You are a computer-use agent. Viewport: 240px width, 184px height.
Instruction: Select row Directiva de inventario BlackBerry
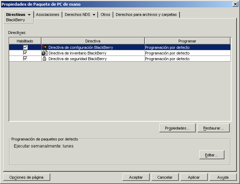tap(120, 53)
